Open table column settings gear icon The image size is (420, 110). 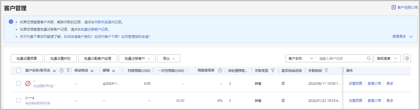point(407,58)
